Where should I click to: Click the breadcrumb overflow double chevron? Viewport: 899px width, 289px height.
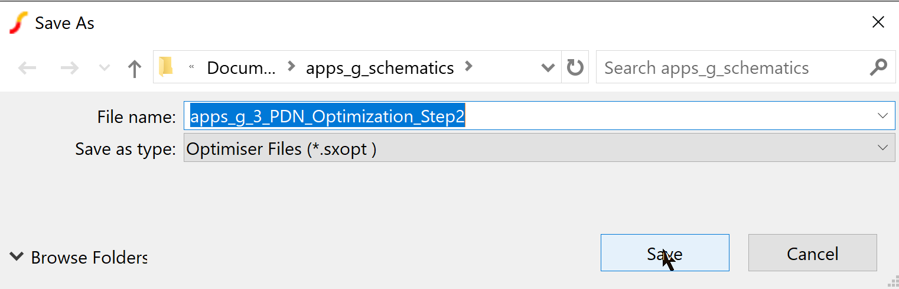pos(191,67)
